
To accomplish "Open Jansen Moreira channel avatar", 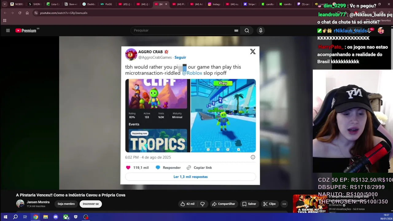I will [x=20, y=204].
